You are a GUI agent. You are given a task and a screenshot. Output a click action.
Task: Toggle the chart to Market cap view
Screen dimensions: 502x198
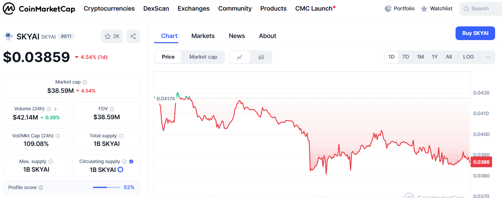tap(203, 57)
